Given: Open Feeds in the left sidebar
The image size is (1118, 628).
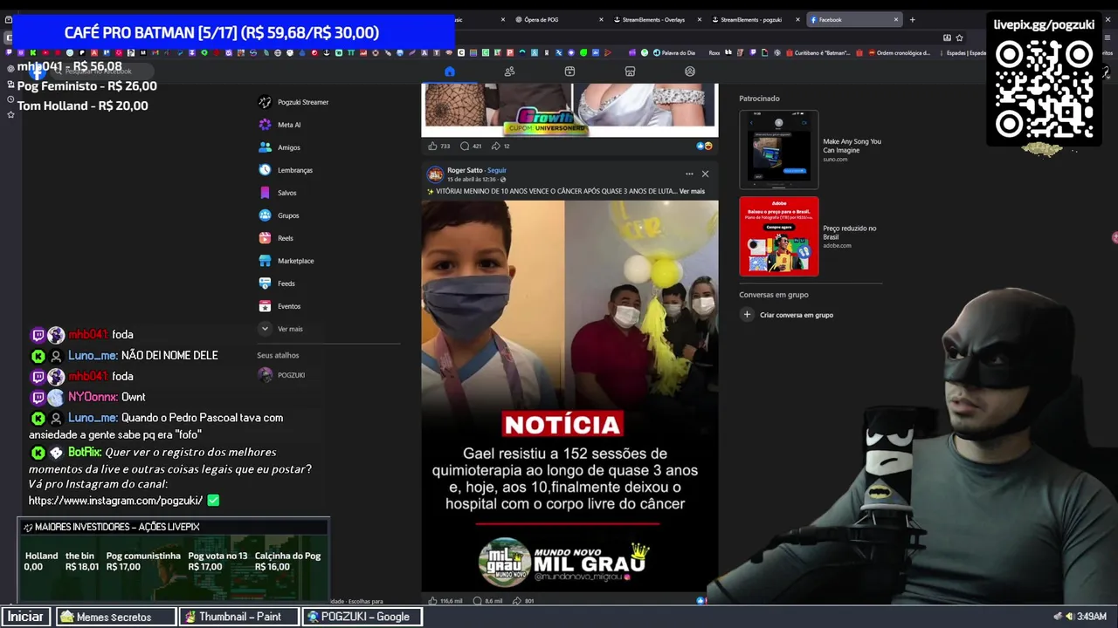Looking at the screenshot, I should (x=277, y=283).
